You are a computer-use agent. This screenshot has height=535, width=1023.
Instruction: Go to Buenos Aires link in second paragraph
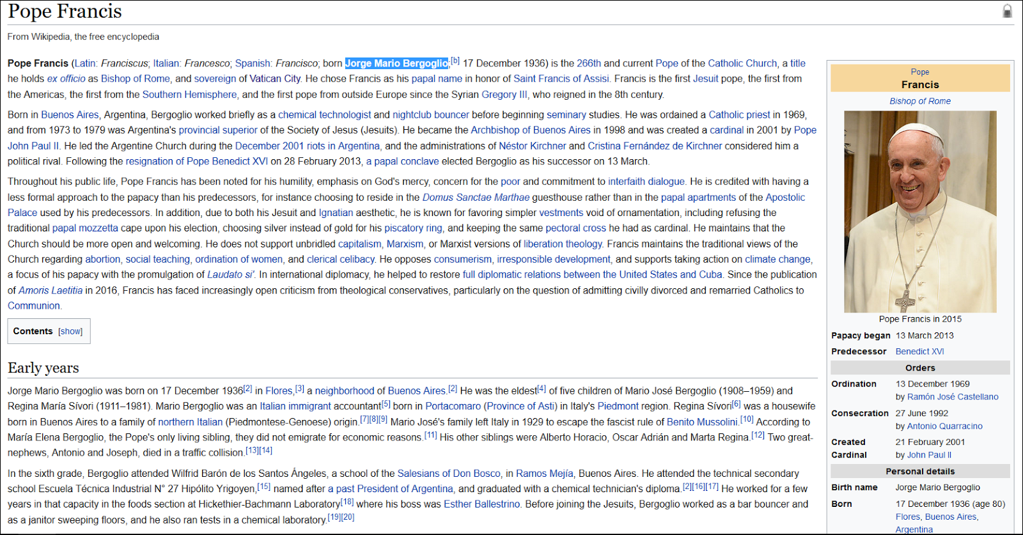70,115
